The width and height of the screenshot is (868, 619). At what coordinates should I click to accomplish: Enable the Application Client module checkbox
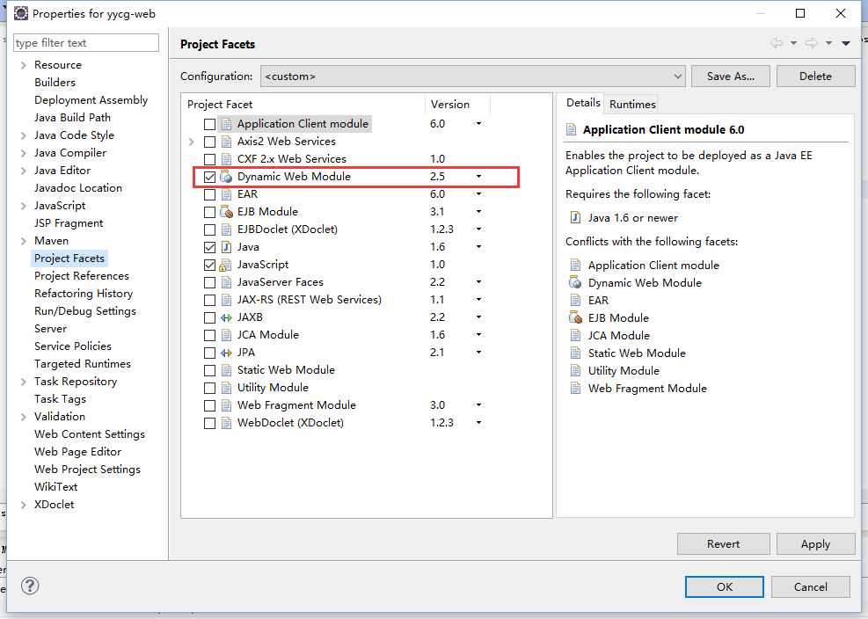(209, 124)
